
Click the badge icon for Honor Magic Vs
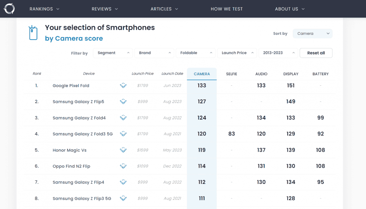(123, 150)
